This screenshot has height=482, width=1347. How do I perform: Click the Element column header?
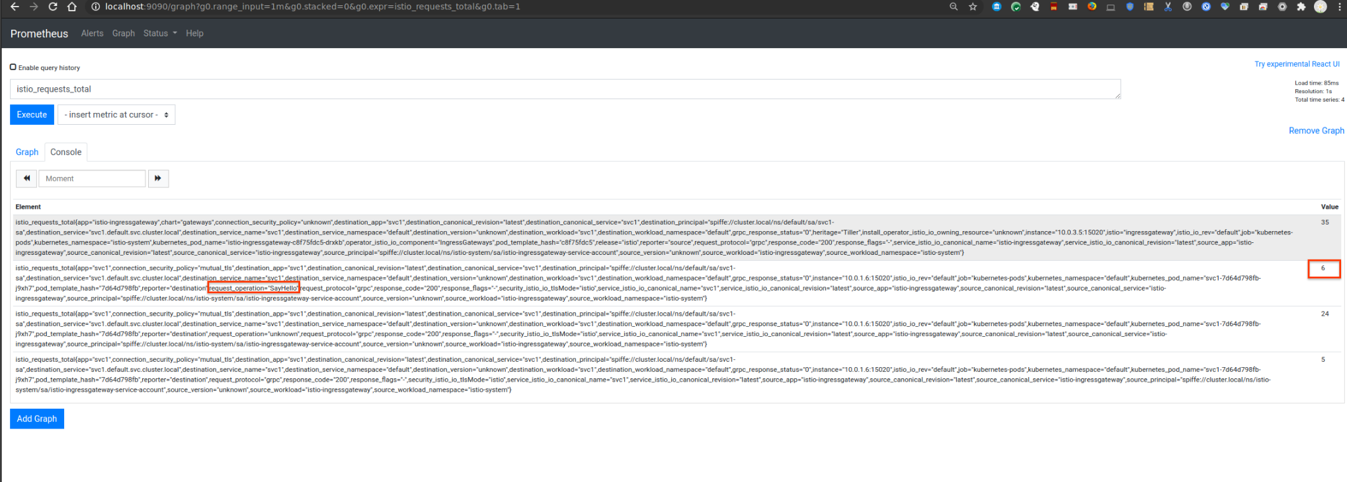pyautogui.click(x=28, y=207)
